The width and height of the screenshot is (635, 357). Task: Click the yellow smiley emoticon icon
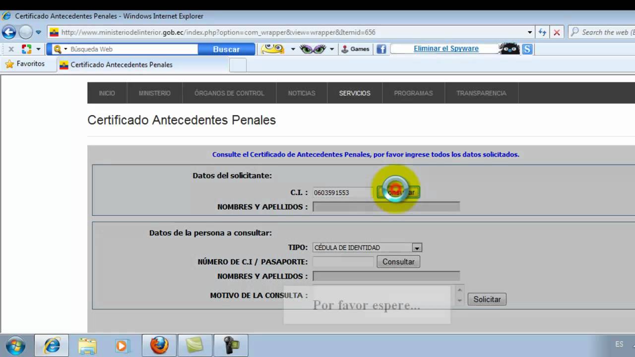(x=273, y=49)
